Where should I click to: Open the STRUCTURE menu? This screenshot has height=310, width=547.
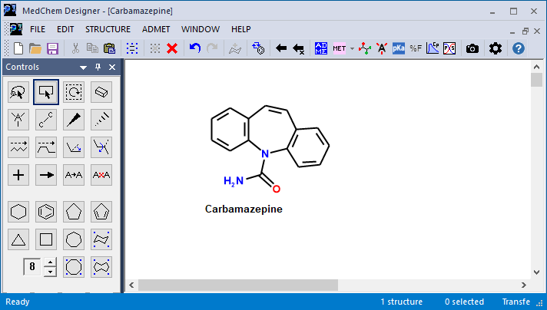tap(108, 29)
